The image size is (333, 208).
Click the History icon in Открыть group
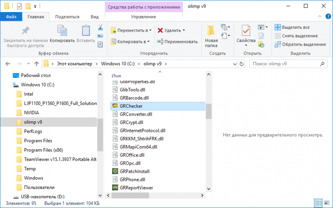261,45
